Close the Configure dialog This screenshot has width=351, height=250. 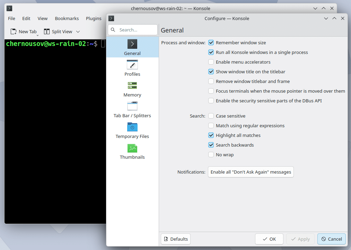point(342,18)
